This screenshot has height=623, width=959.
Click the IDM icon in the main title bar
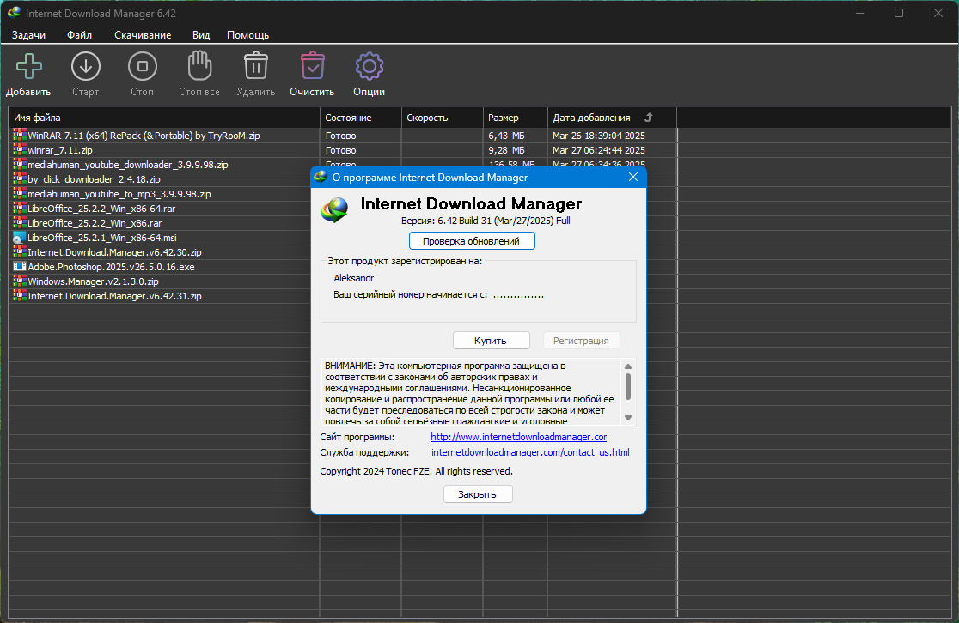[14, 13]
